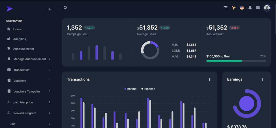Viewport: 276px width, 128px height.
Task: Go to the Analytics page
Action: tap(19, 39)
